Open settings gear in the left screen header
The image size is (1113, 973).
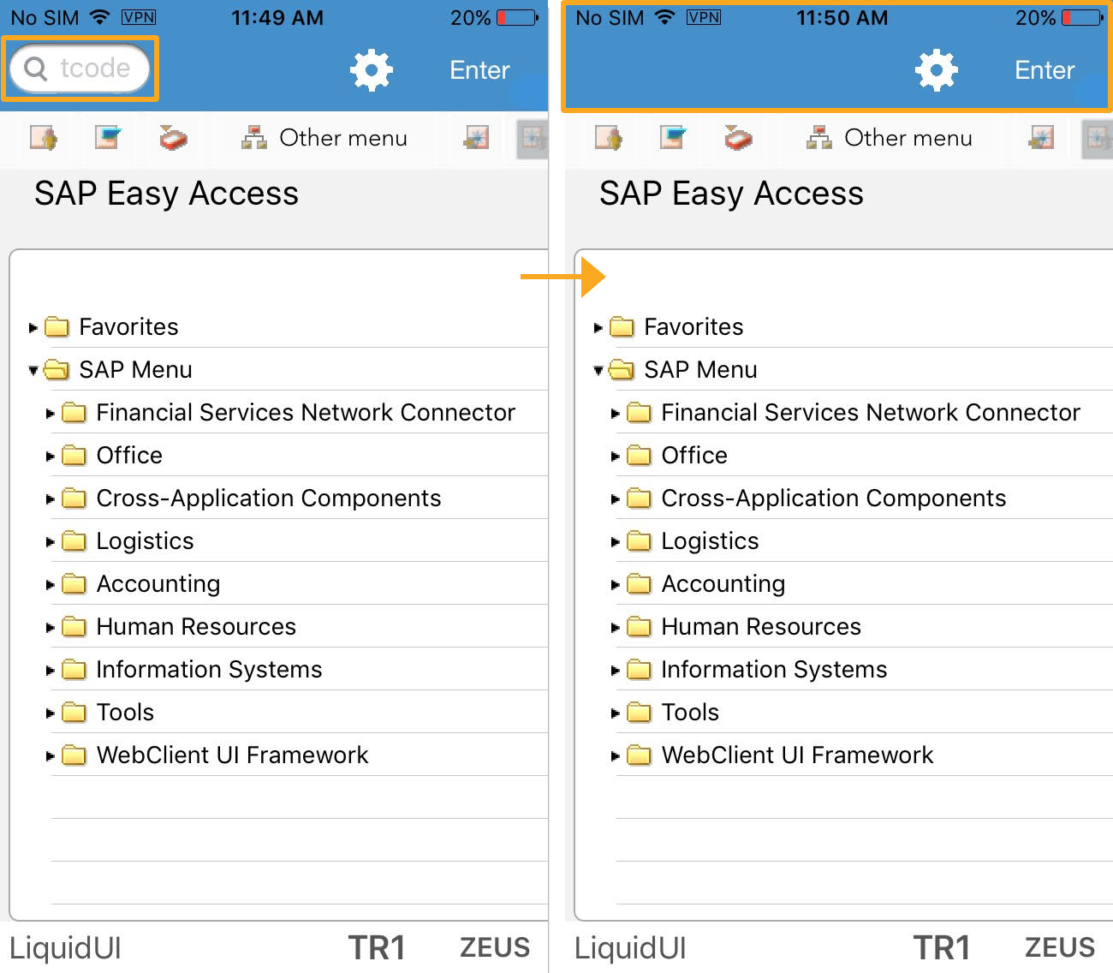coord(371,69)
